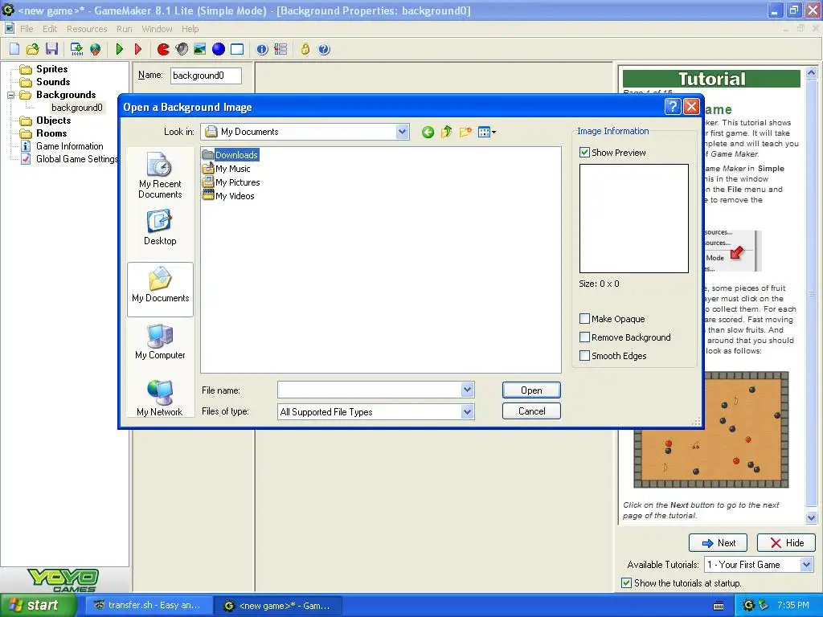This screenshot has width=823, height=617.
Task: Open the File menu
Action: coord(27,29)
